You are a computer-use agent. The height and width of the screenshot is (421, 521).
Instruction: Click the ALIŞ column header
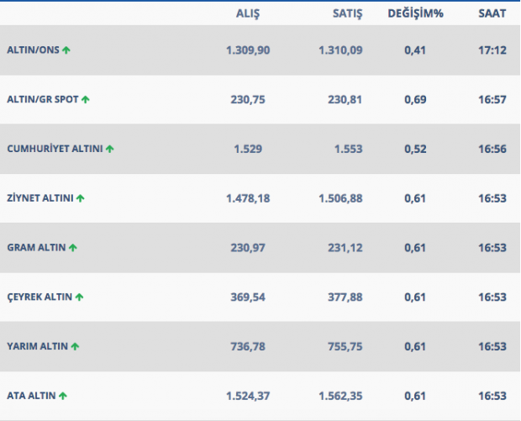tap(247, 13)
